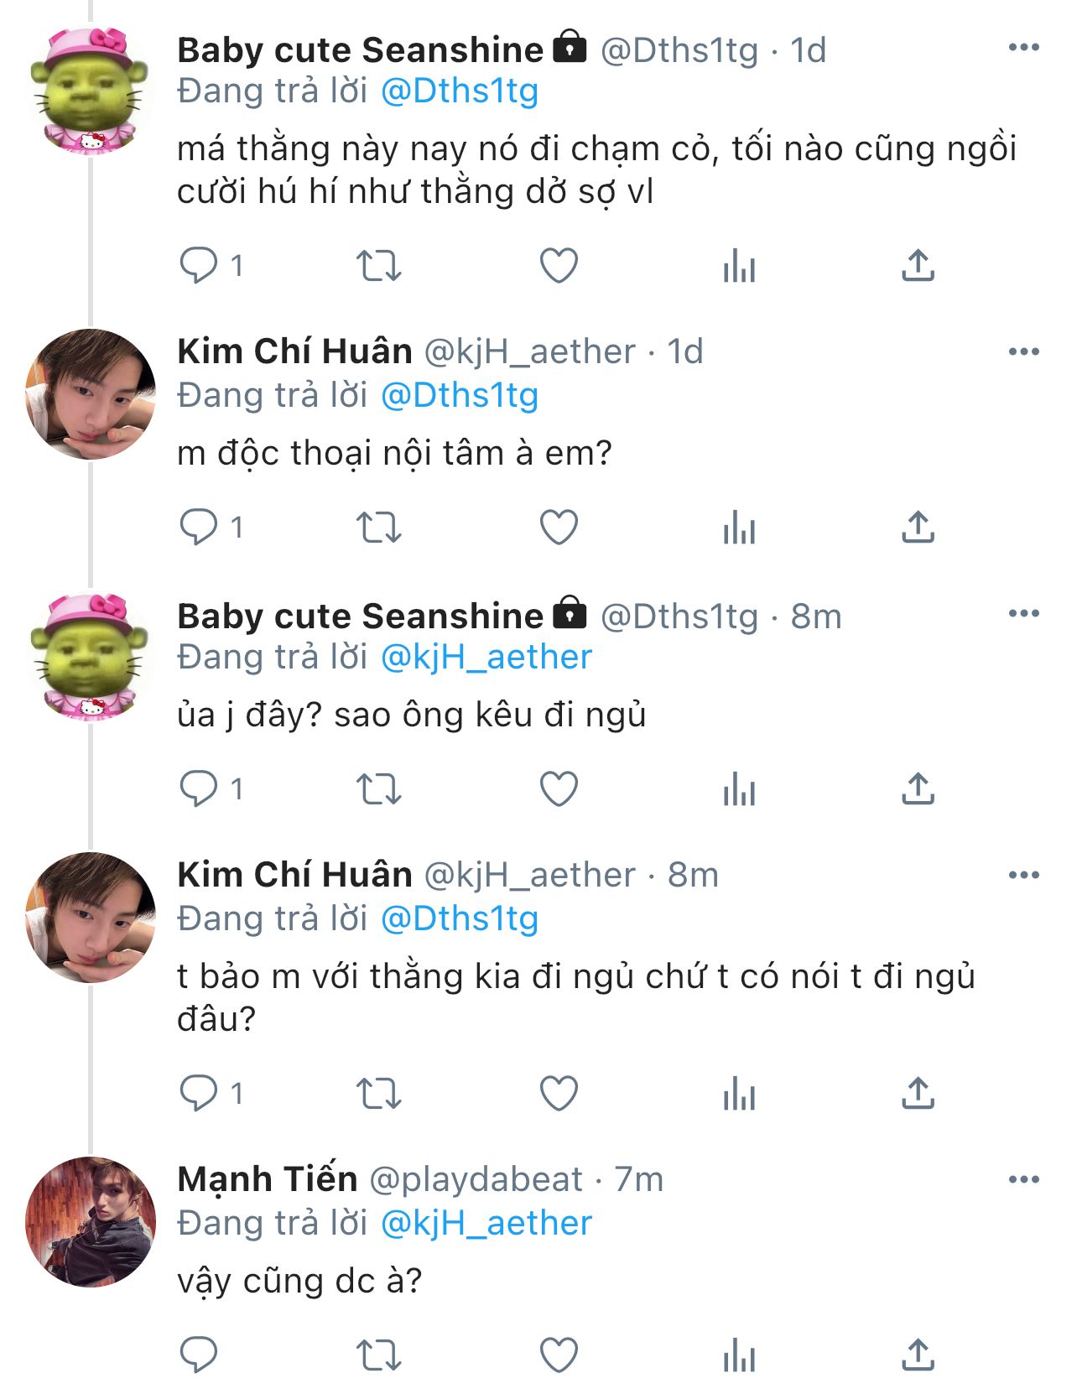
Task: Retweet Mạnh Tiến's 'vậy cũng dc à?' reply
Action: 379,1355
